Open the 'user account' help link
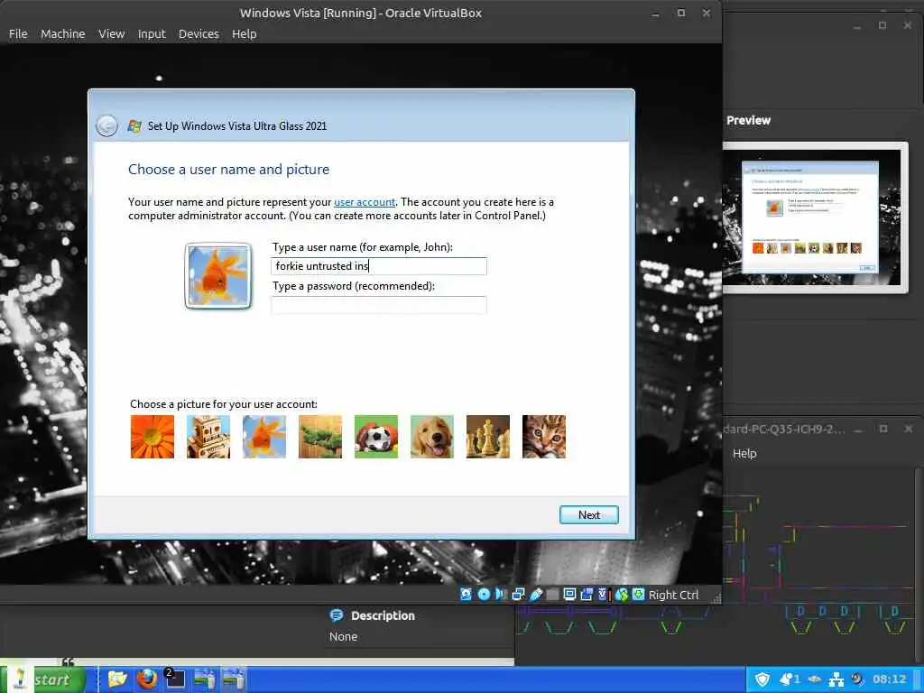The image size is (924, 693). coord(365,202)
